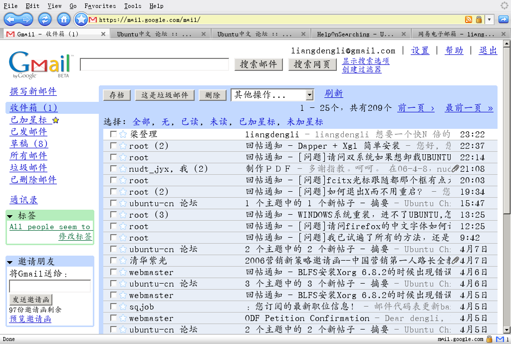
Task: Click the 搜索网页 button
Action: pos(312,64)
